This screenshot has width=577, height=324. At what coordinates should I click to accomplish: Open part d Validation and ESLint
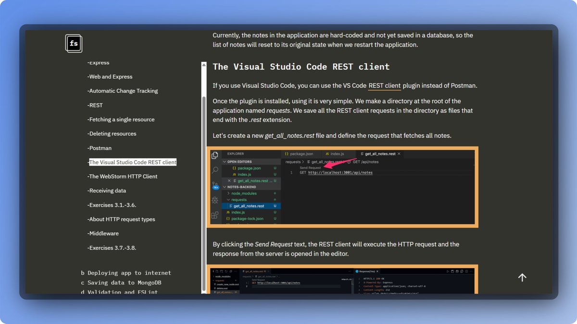point(119,292)
